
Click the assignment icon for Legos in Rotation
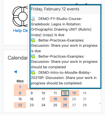click(x=33, y=19)
